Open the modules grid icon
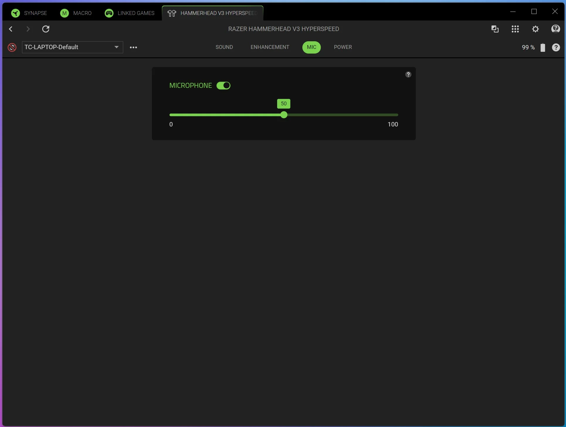The height and width of the screenshot is (427, 566). 515,29
